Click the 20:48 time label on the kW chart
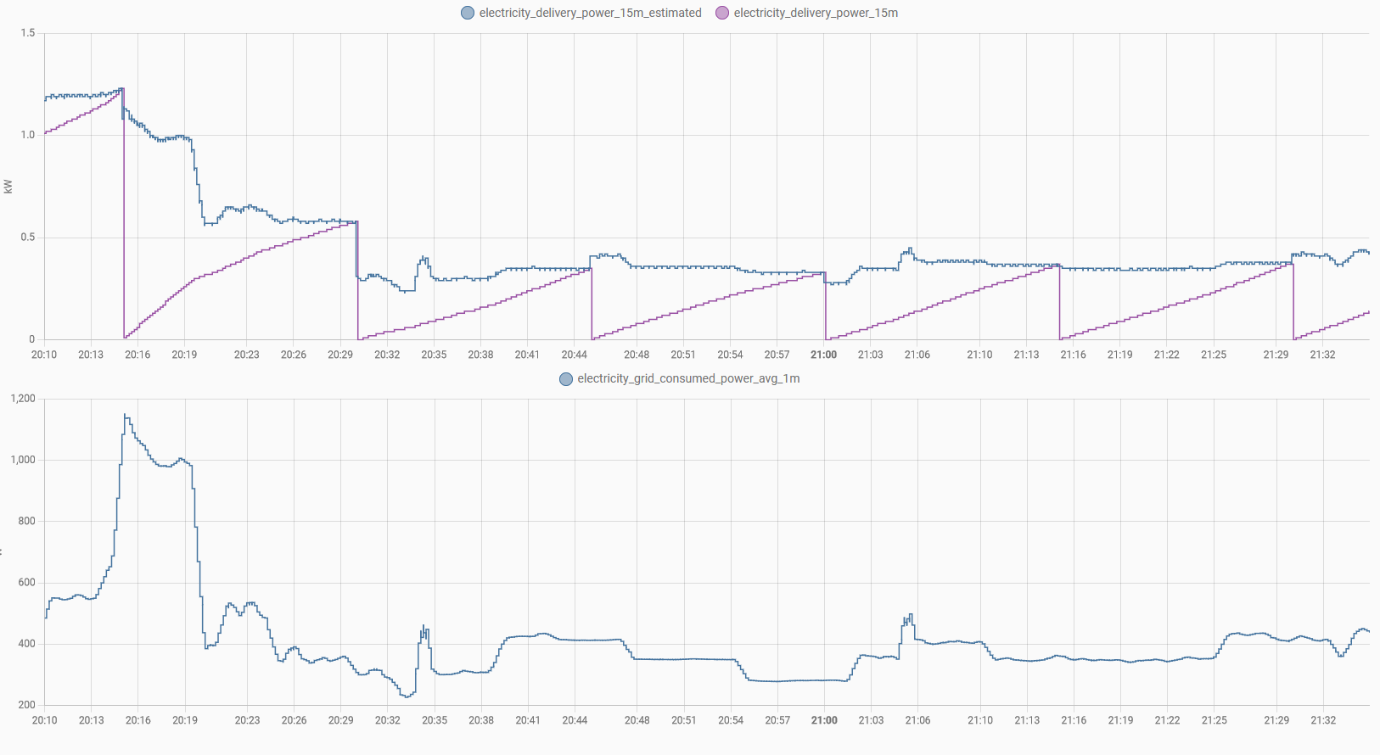This screenshot has width=1380, height=755. [637, 355]
